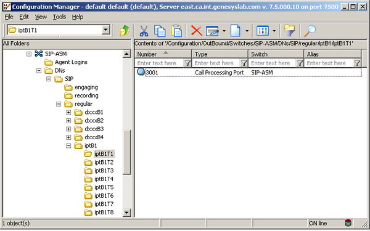The height and width of the screenshot is (231, 370).
Task: Select the engaging folder
Action: pos(86,87)
